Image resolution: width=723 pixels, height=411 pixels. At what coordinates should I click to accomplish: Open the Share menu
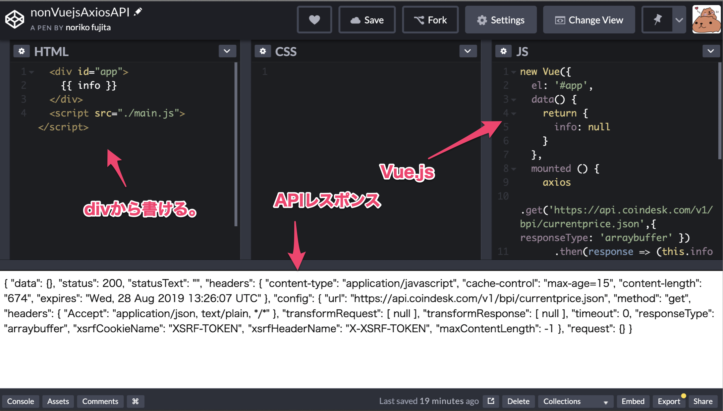tap(703, 401)
